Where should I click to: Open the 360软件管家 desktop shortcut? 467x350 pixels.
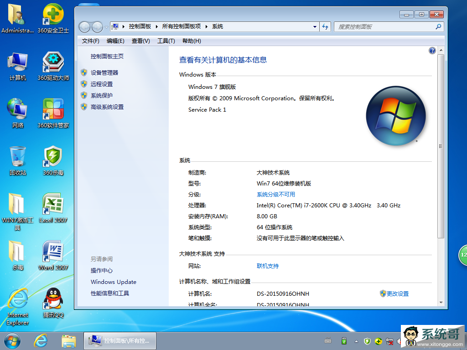point(53,113)
